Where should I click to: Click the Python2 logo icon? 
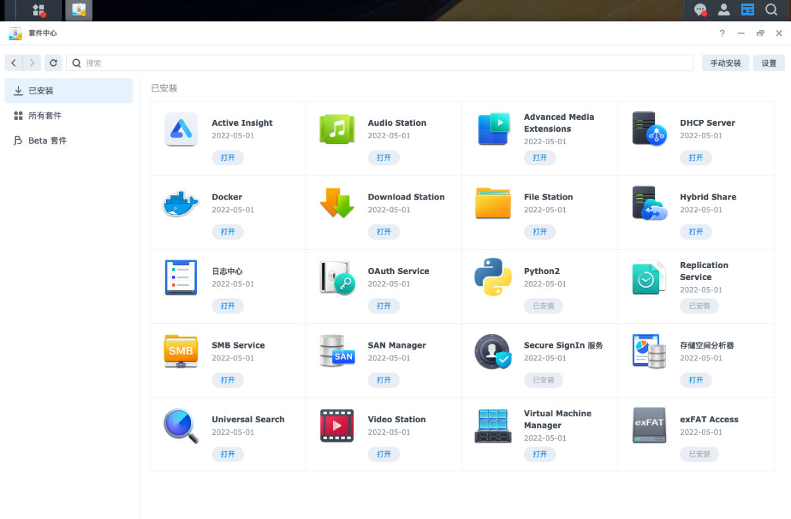point(493,277)
